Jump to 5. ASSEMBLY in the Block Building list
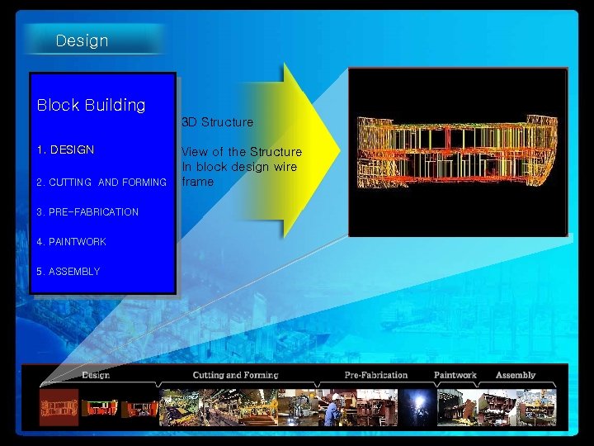Screen dimensions: 594x446 coord(68,272)
